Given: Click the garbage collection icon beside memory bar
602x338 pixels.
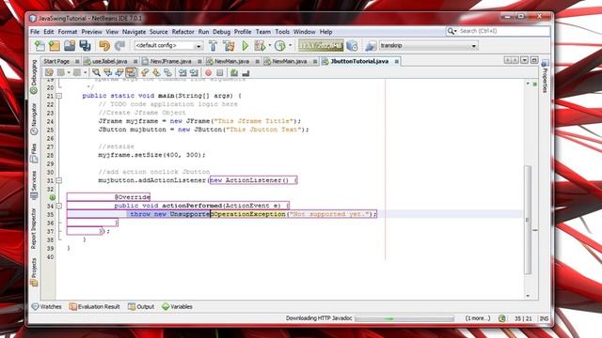Looking at the screenshot, I should (352, 46).
